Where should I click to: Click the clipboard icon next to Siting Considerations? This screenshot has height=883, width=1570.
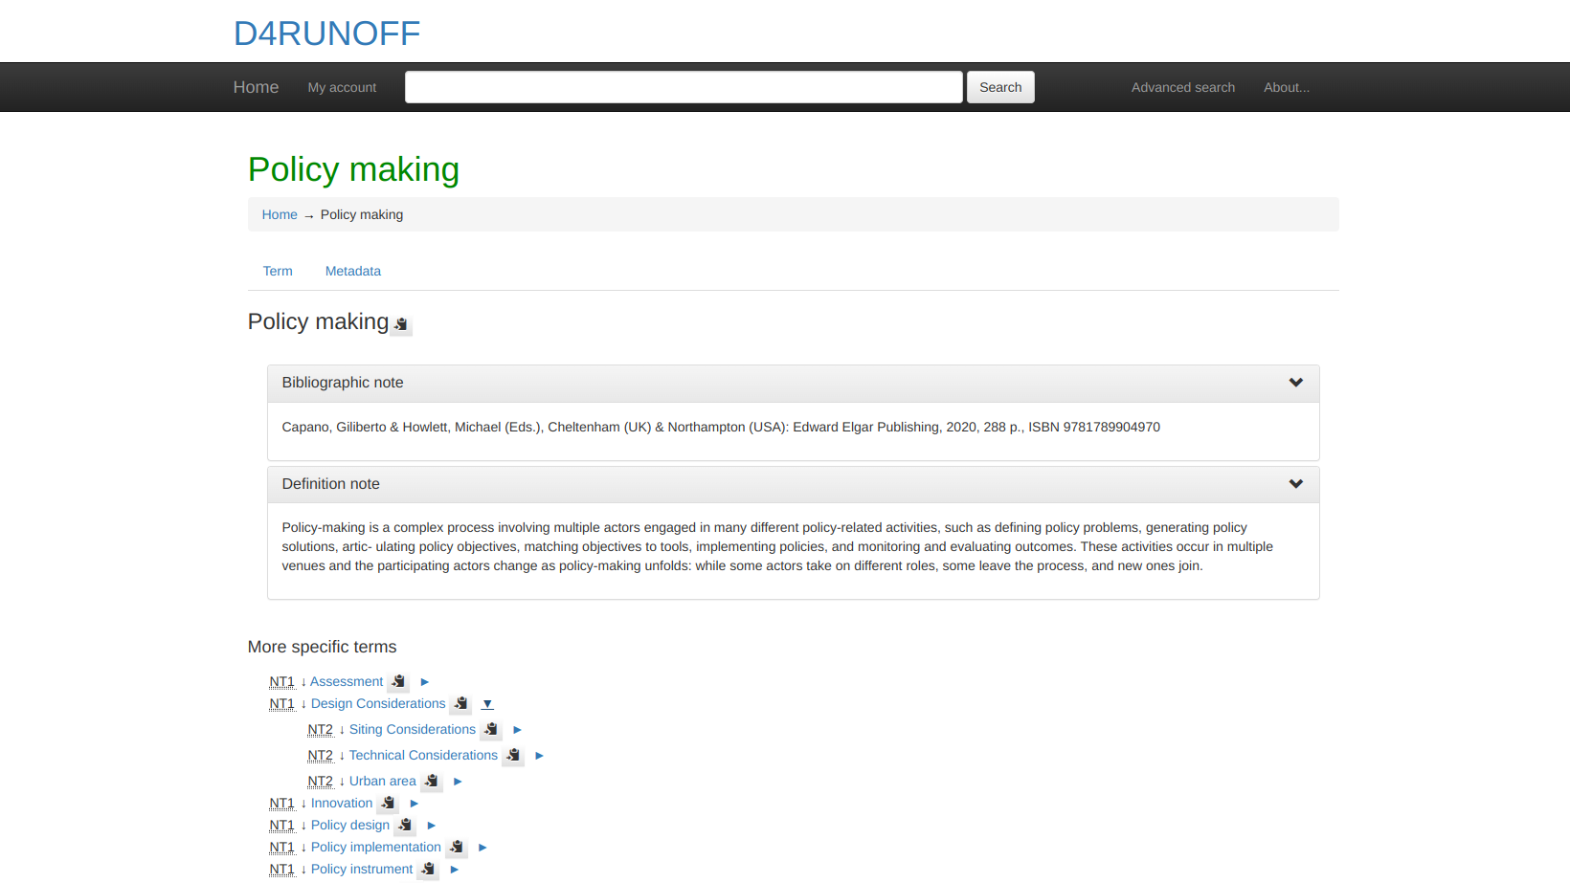(491, 730)
